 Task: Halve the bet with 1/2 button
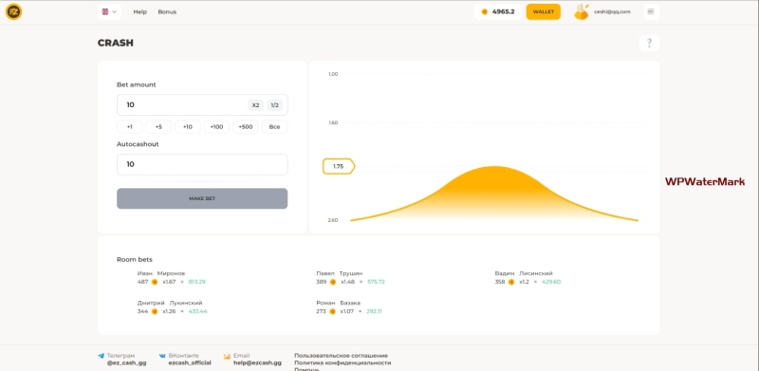(x=274, y=105)
